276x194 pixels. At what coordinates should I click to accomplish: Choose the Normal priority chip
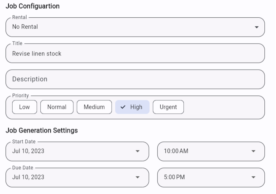57,107
